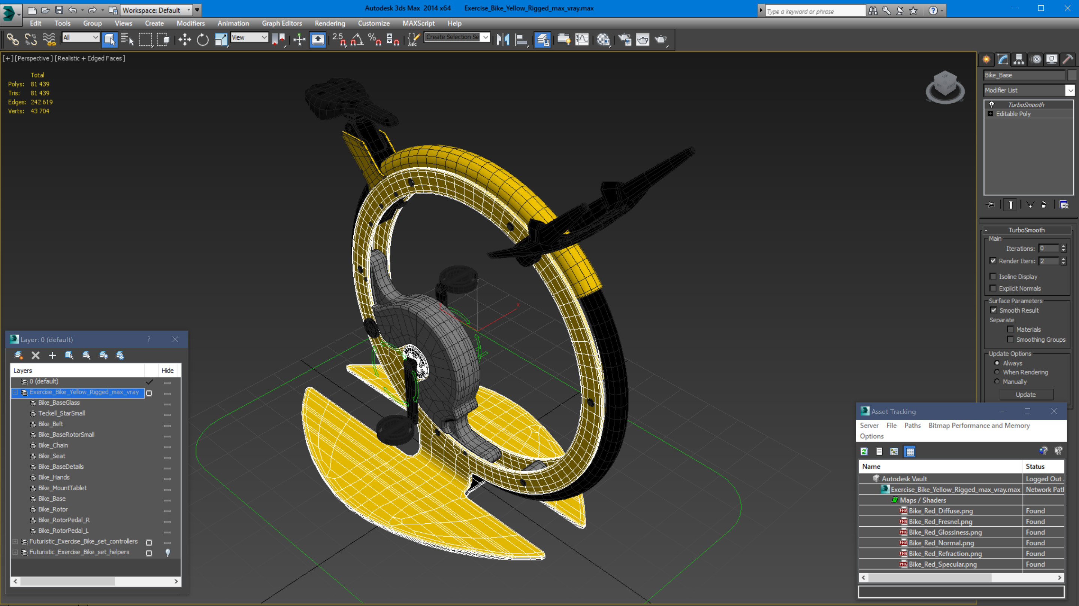Click the Align tool icon

(x=521, y=40)
